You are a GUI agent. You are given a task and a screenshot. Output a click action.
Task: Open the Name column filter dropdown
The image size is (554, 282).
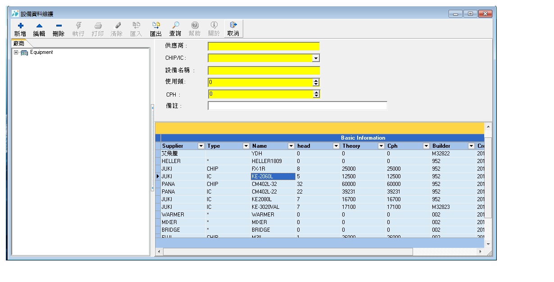tap(291, 146)
